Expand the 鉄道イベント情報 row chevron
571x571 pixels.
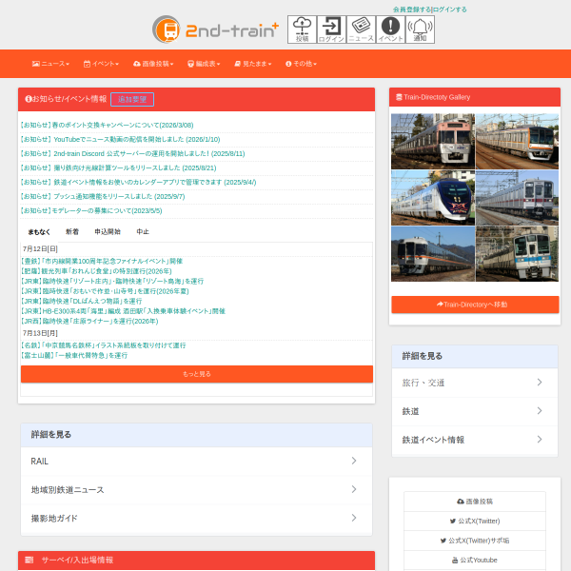(540, 440)
